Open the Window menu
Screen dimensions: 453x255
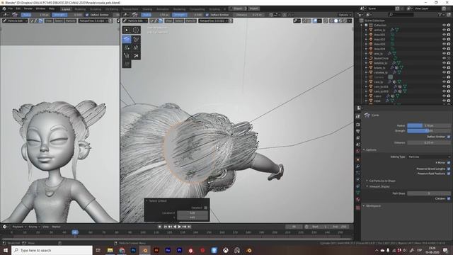click(40, 8)
